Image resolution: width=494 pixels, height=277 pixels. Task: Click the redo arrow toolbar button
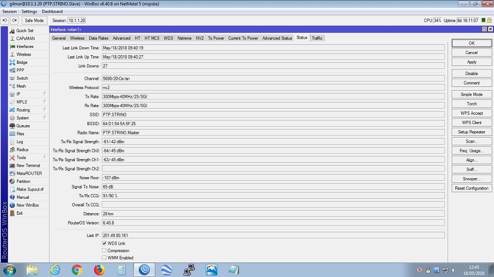pyautogui.click(x=14, y=21)
